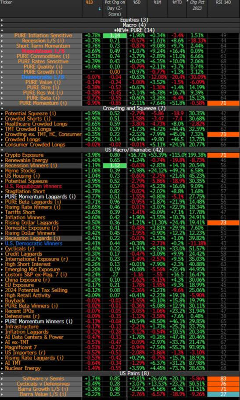
Task: Select the teal RSI 27 cell
Action: coord(223,394)
